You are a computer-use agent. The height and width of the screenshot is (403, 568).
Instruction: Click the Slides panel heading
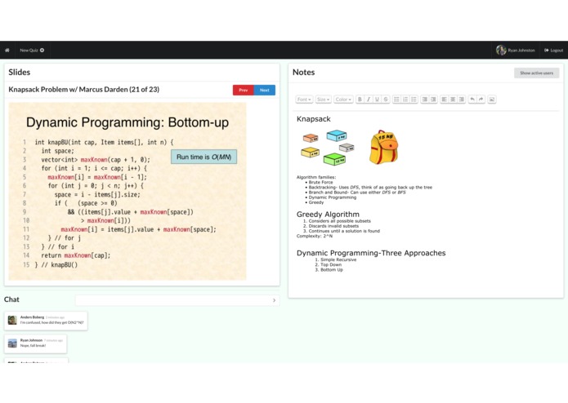pyautogui.click(x=19, y=73)
